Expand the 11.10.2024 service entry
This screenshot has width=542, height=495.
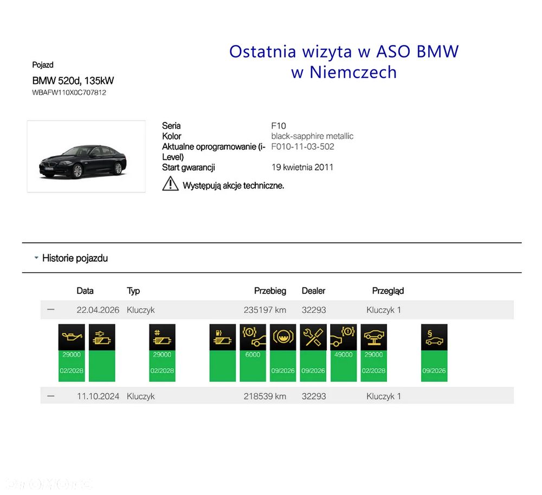[51, 396]
